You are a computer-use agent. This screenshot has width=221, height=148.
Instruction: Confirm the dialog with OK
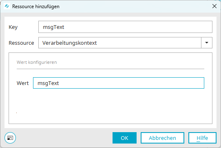point(124,138)
